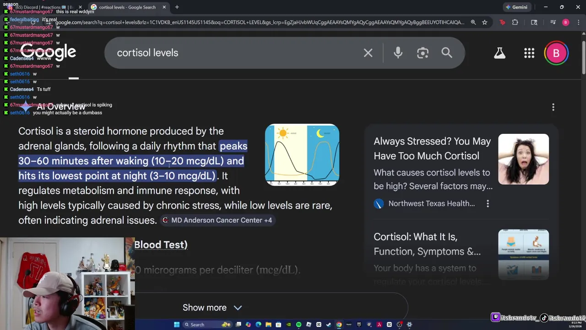Open the Chrome extensions puzzle icon
This screenshot has height=330, width=586.
[x=515, y=22]
